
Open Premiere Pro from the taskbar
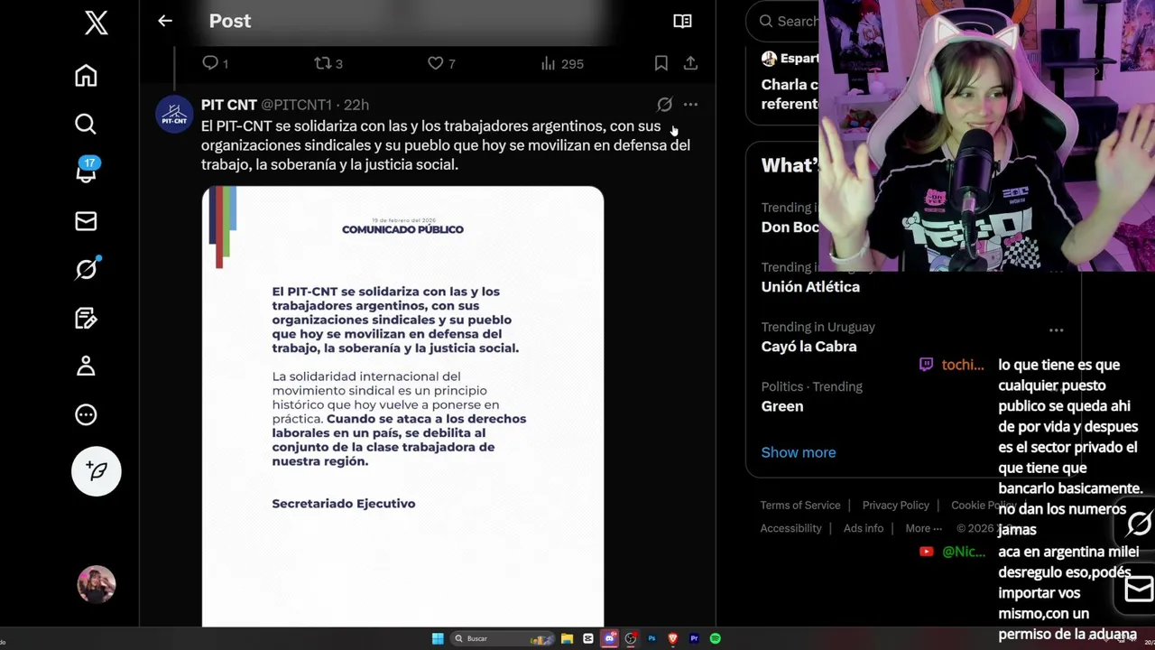point(694,638)
